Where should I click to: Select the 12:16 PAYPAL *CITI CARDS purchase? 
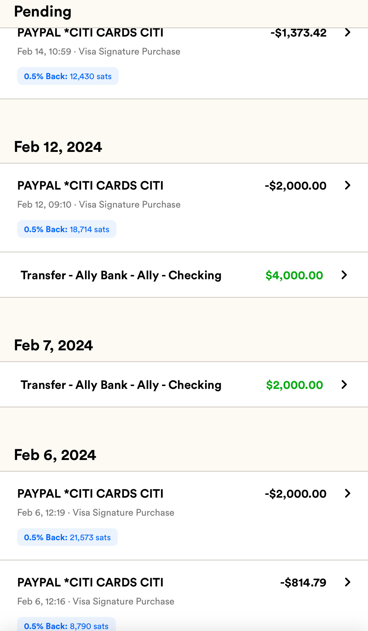(x=90, y=582)
